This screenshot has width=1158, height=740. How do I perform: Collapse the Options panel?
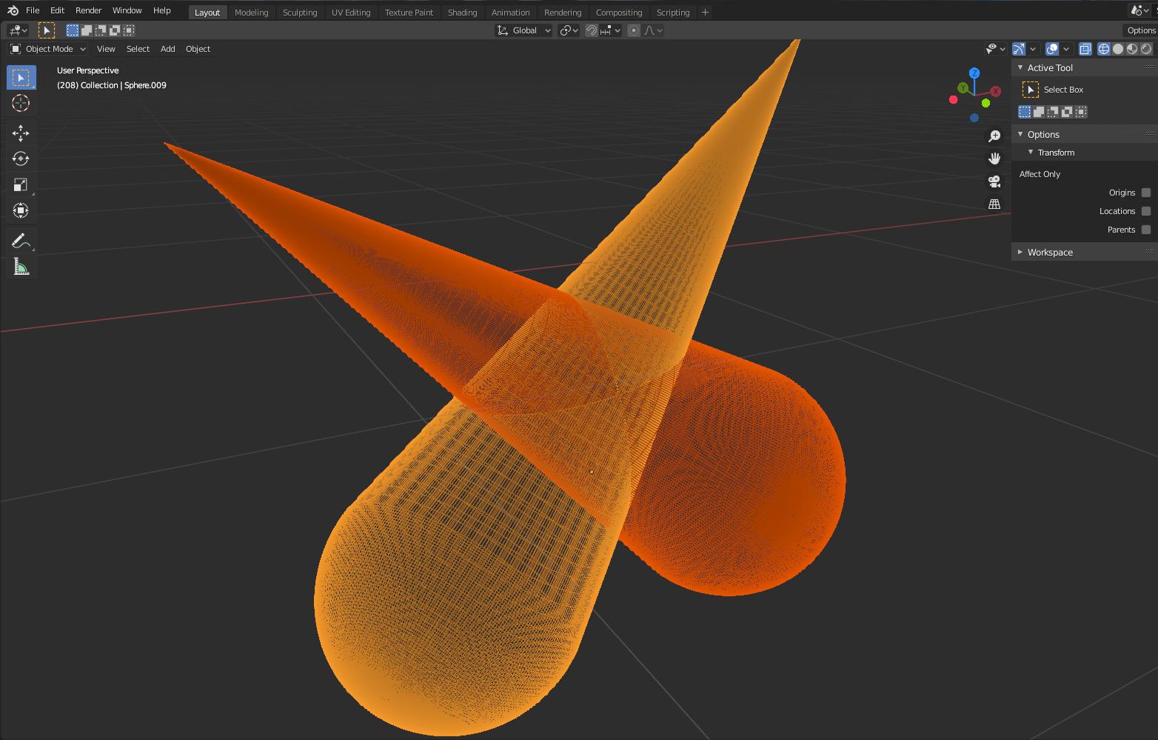1020,134
